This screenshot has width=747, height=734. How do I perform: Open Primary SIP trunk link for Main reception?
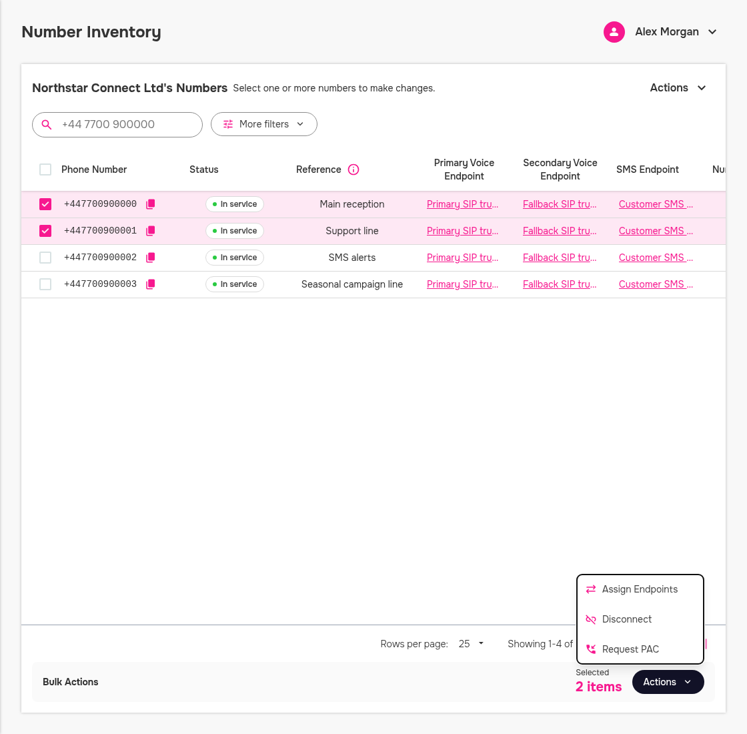[x=462, y=204]
